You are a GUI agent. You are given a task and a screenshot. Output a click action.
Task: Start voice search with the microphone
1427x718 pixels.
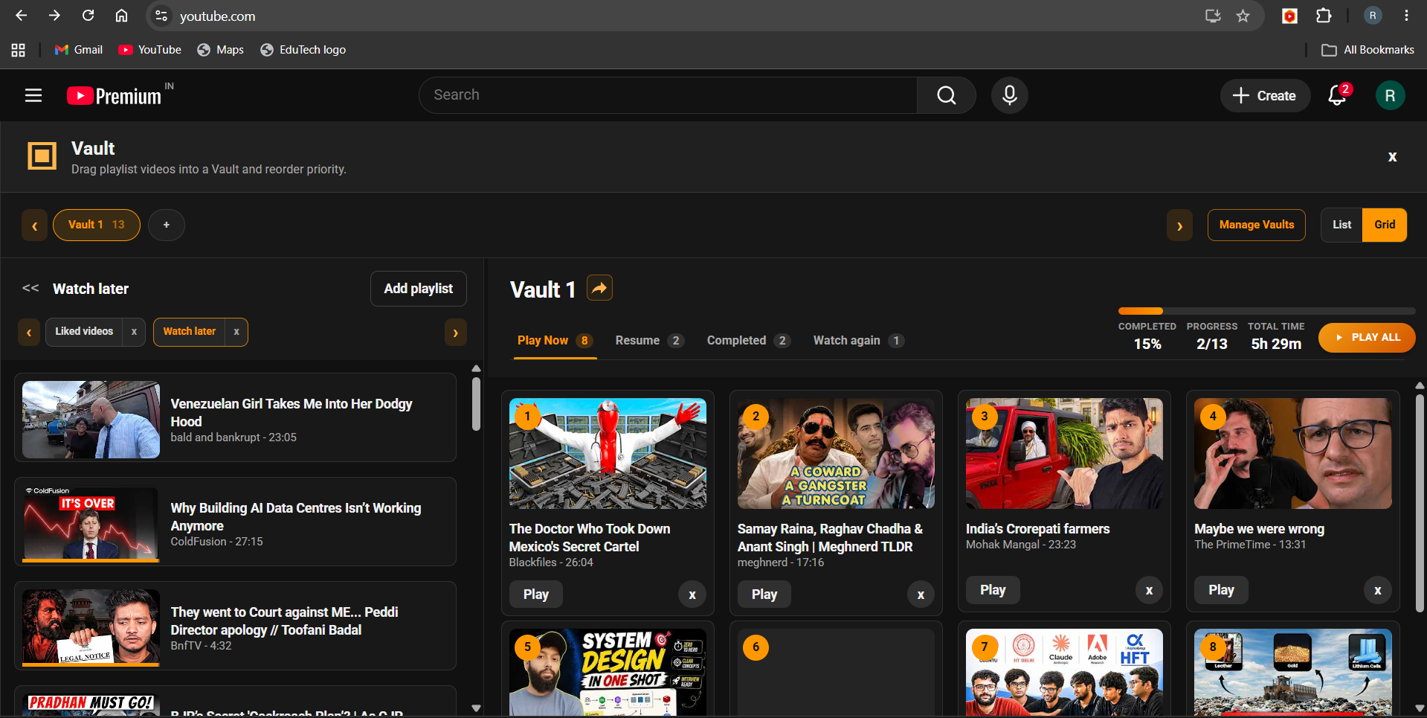coord(1009,95)
